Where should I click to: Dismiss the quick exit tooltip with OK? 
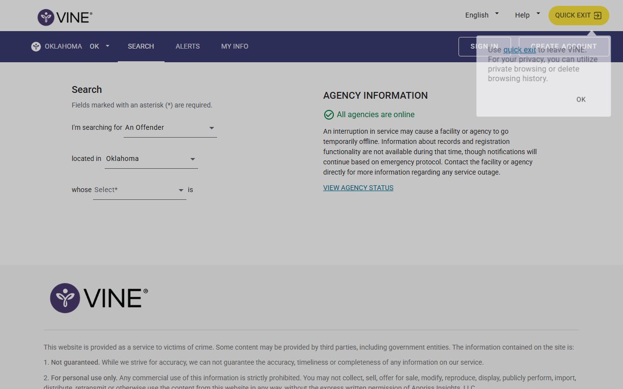(x=581, y=99)
